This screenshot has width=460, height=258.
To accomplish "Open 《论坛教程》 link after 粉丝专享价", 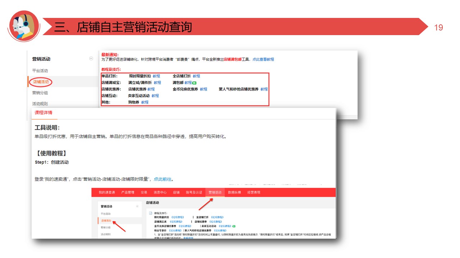I will (175, 230).
